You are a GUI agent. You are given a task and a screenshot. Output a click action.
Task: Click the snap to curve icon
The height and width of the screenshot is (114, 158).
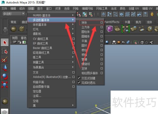tap(110, 14)
